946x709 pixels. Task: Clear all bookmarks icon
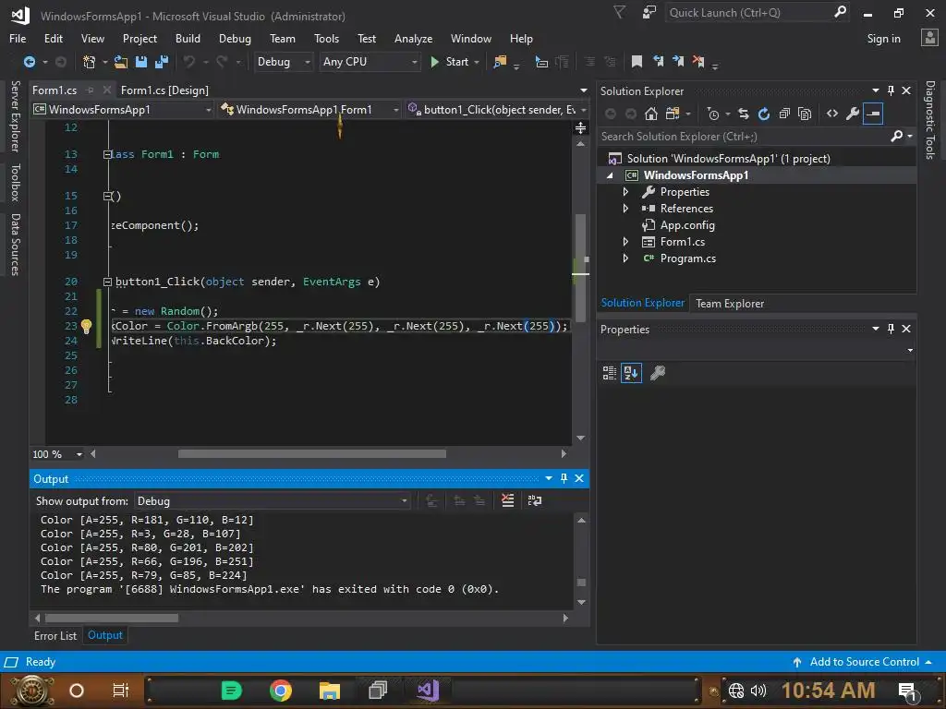[698, 62]
